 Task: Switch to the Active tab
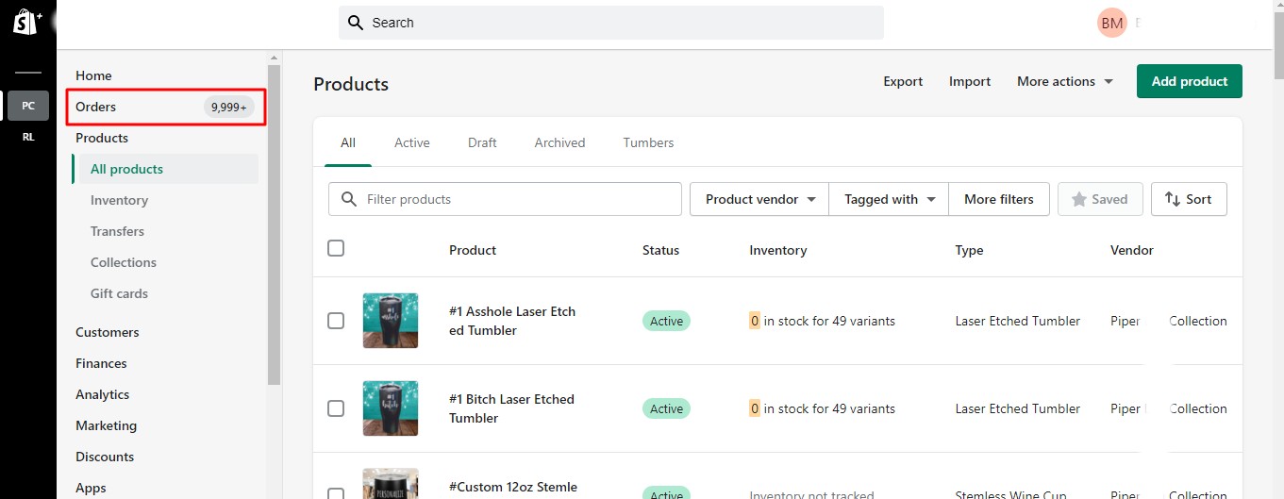click(412, 142)
